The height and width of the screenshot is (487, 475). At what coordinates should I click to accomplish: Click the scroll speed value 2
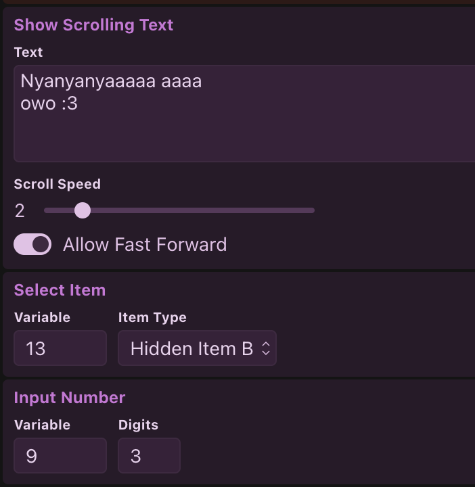tap(20, 211)
